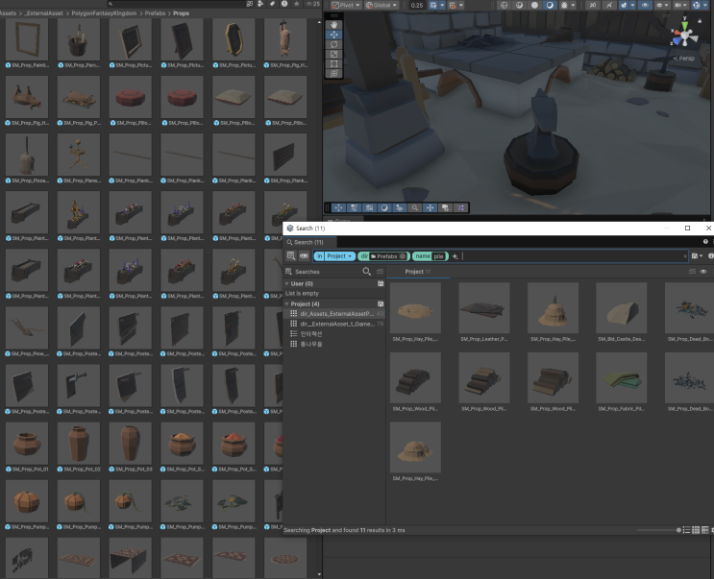Open Search window help icon
The width and height of the screenshot is (714, 579).
705,242
